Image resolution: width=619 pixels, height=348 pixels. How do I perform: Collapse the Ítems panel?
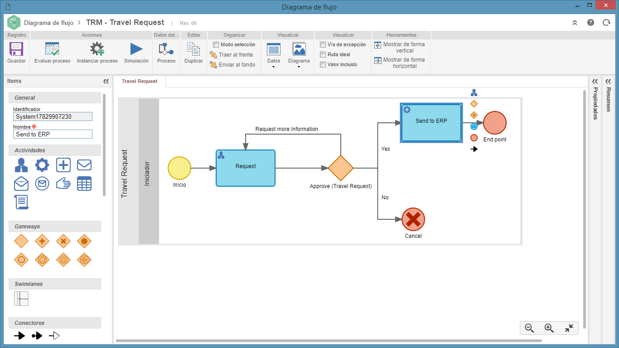[106, 82]
